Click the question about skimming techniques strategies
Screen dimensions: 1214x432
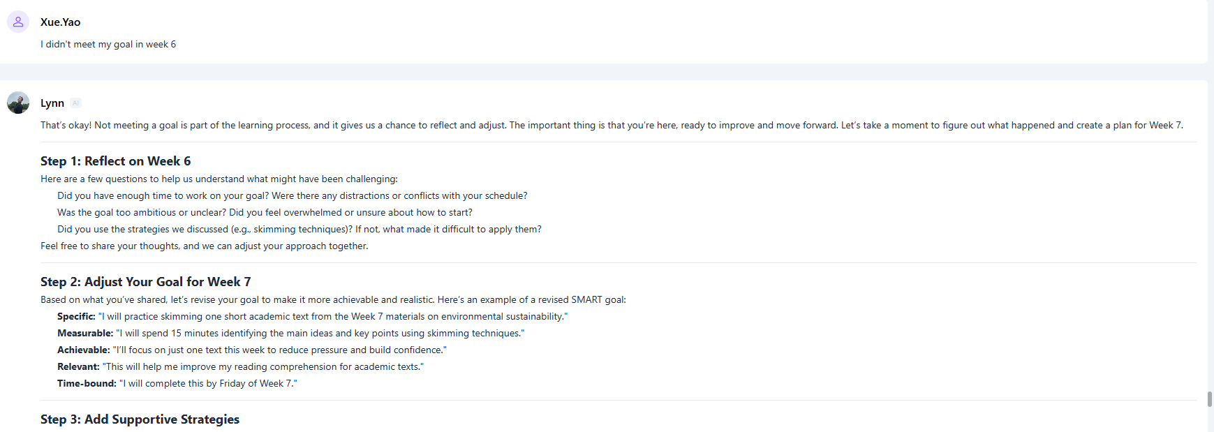299,230
